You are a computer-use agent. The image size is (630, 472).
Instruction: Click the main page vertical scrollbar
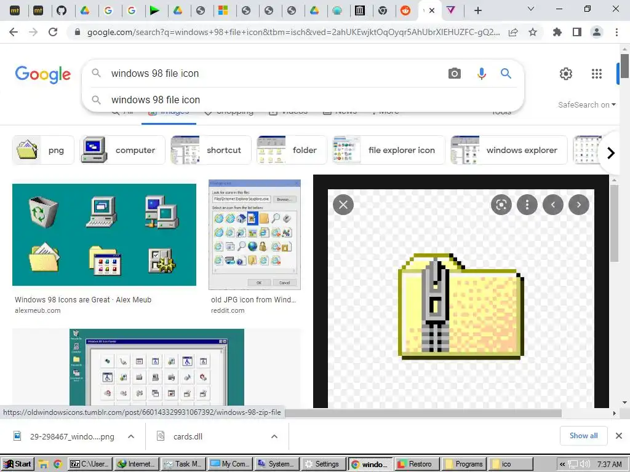pos(624,66)
